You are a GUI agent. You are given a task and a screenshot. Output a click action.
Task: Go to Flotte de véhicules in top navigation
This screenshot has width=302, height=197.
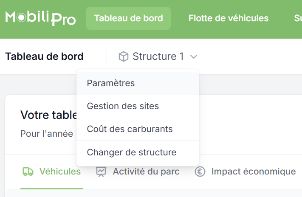pyautogui.click(x=229, y=18)
